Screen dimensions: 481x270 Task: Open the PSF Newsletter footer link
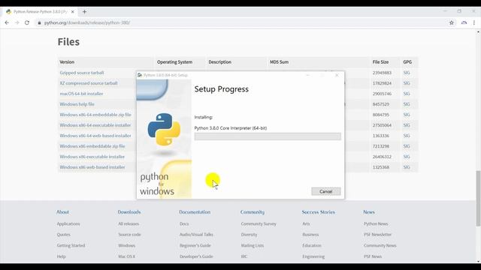[377, 235]
